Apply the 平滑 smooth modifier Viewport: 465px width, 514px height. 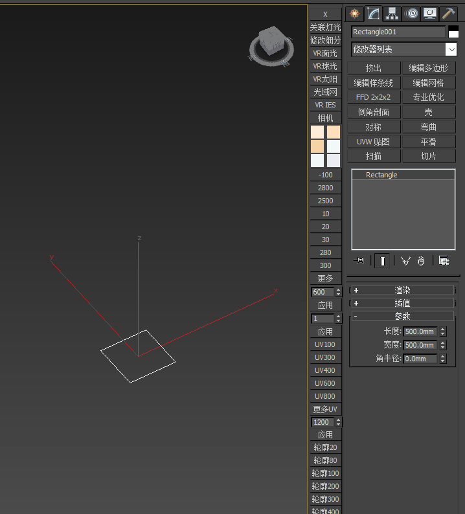(429, 142)
